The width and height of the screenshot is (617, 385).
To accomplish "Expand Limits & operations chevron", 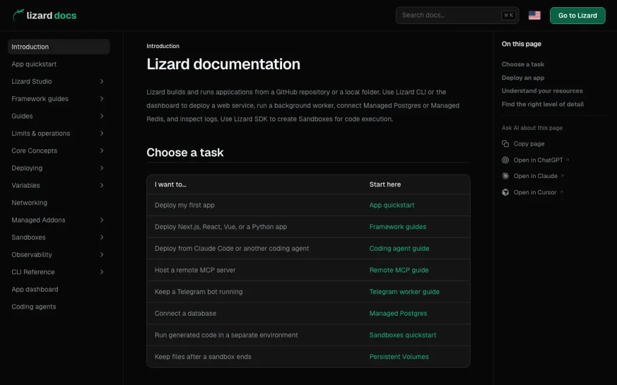I will coord(101,133).
